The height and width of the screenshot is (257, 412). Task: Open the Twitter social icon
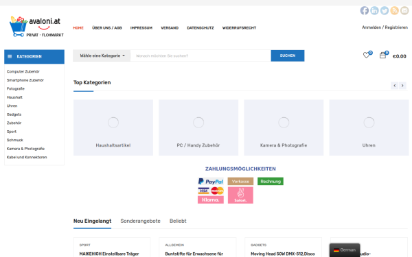[x=384, y=10]
